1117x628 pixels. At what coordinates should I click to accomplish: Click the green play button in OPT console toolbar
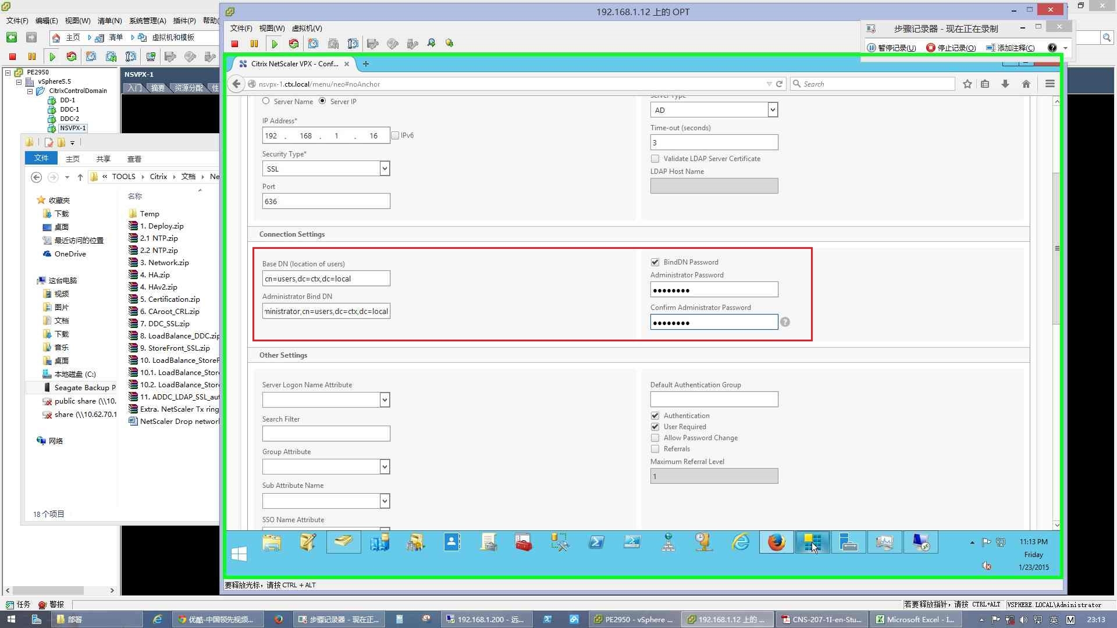point(275,44)
